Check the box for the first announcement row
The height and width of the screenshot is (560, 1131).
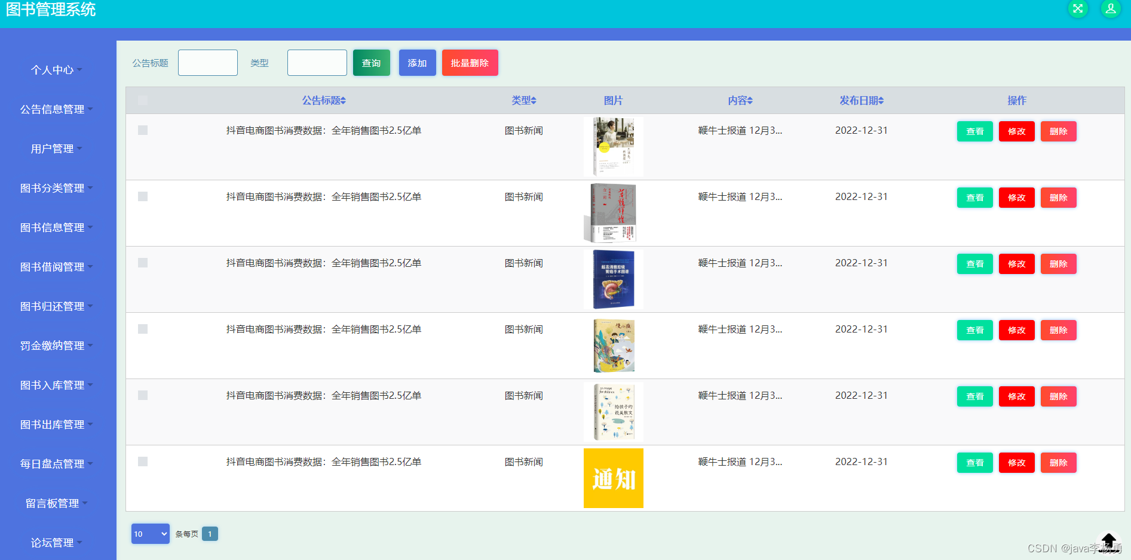(x=143, y=130)
